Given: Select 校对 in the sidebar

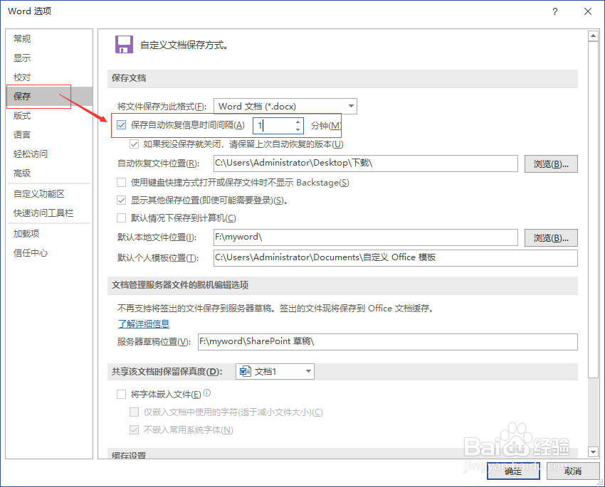Looking at the screenshot, I should click(x=49, y=77).
